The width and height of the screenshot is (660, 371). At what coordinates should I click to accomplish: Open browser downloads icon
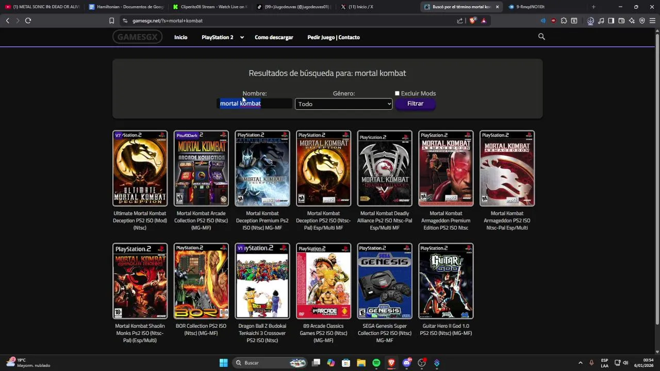point(590,21)
